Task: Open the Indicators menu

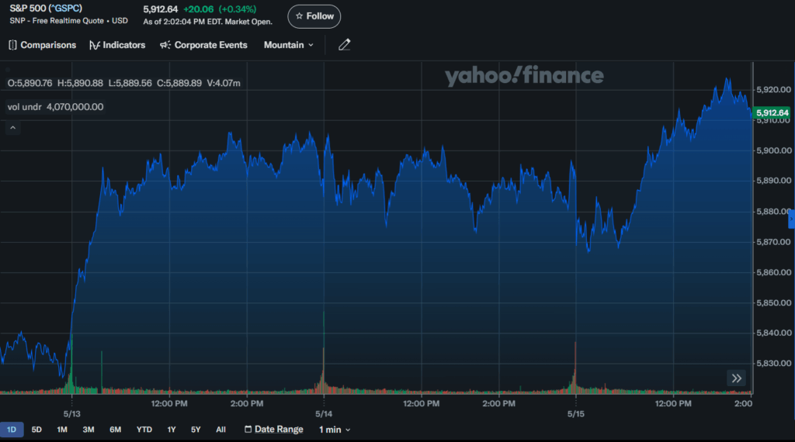Action: tap(117, 45)
